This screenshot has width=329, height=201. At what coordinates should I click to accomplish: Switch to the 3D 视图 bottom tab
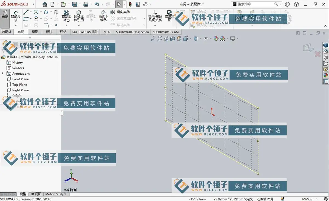coord(36,194)
